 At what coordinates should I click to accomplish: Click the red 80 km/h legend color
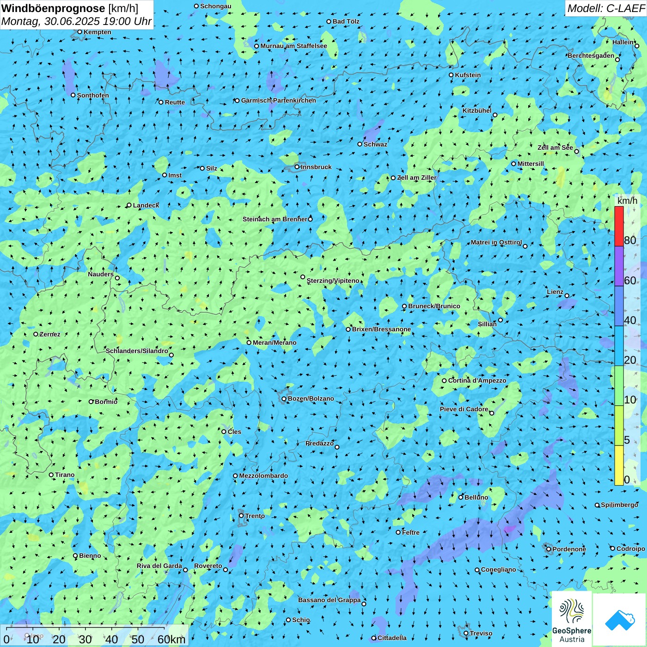click(619, 226)
